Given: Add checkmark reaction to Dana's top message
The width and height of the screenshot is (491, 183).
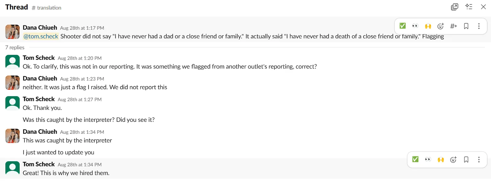Looking at the screenshot, I should pyautogui.click(x=403, y=26).
